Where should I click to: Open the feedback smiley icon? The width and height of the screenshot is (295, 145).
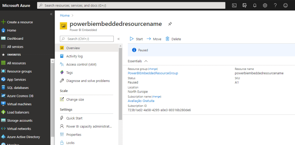[x=286, y=5]
